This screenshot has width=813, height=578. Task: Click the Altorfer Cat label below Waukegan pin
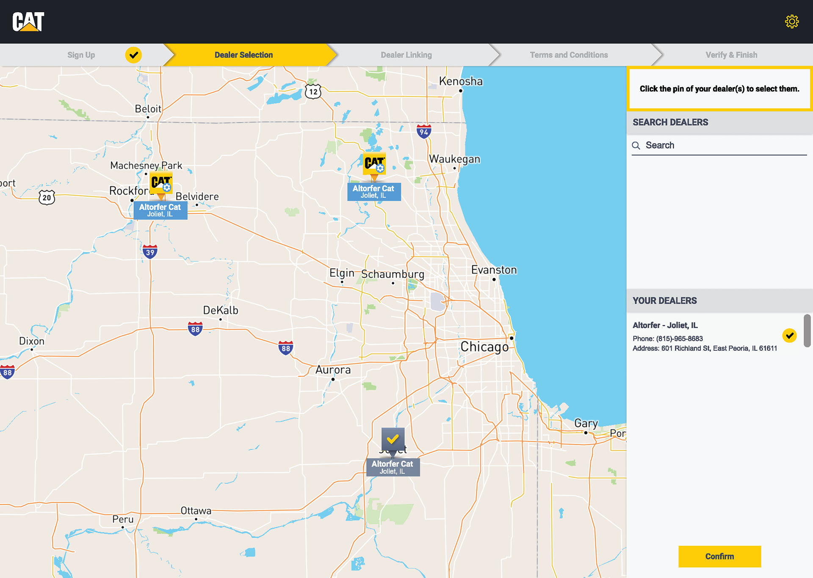tap(374, 192)
